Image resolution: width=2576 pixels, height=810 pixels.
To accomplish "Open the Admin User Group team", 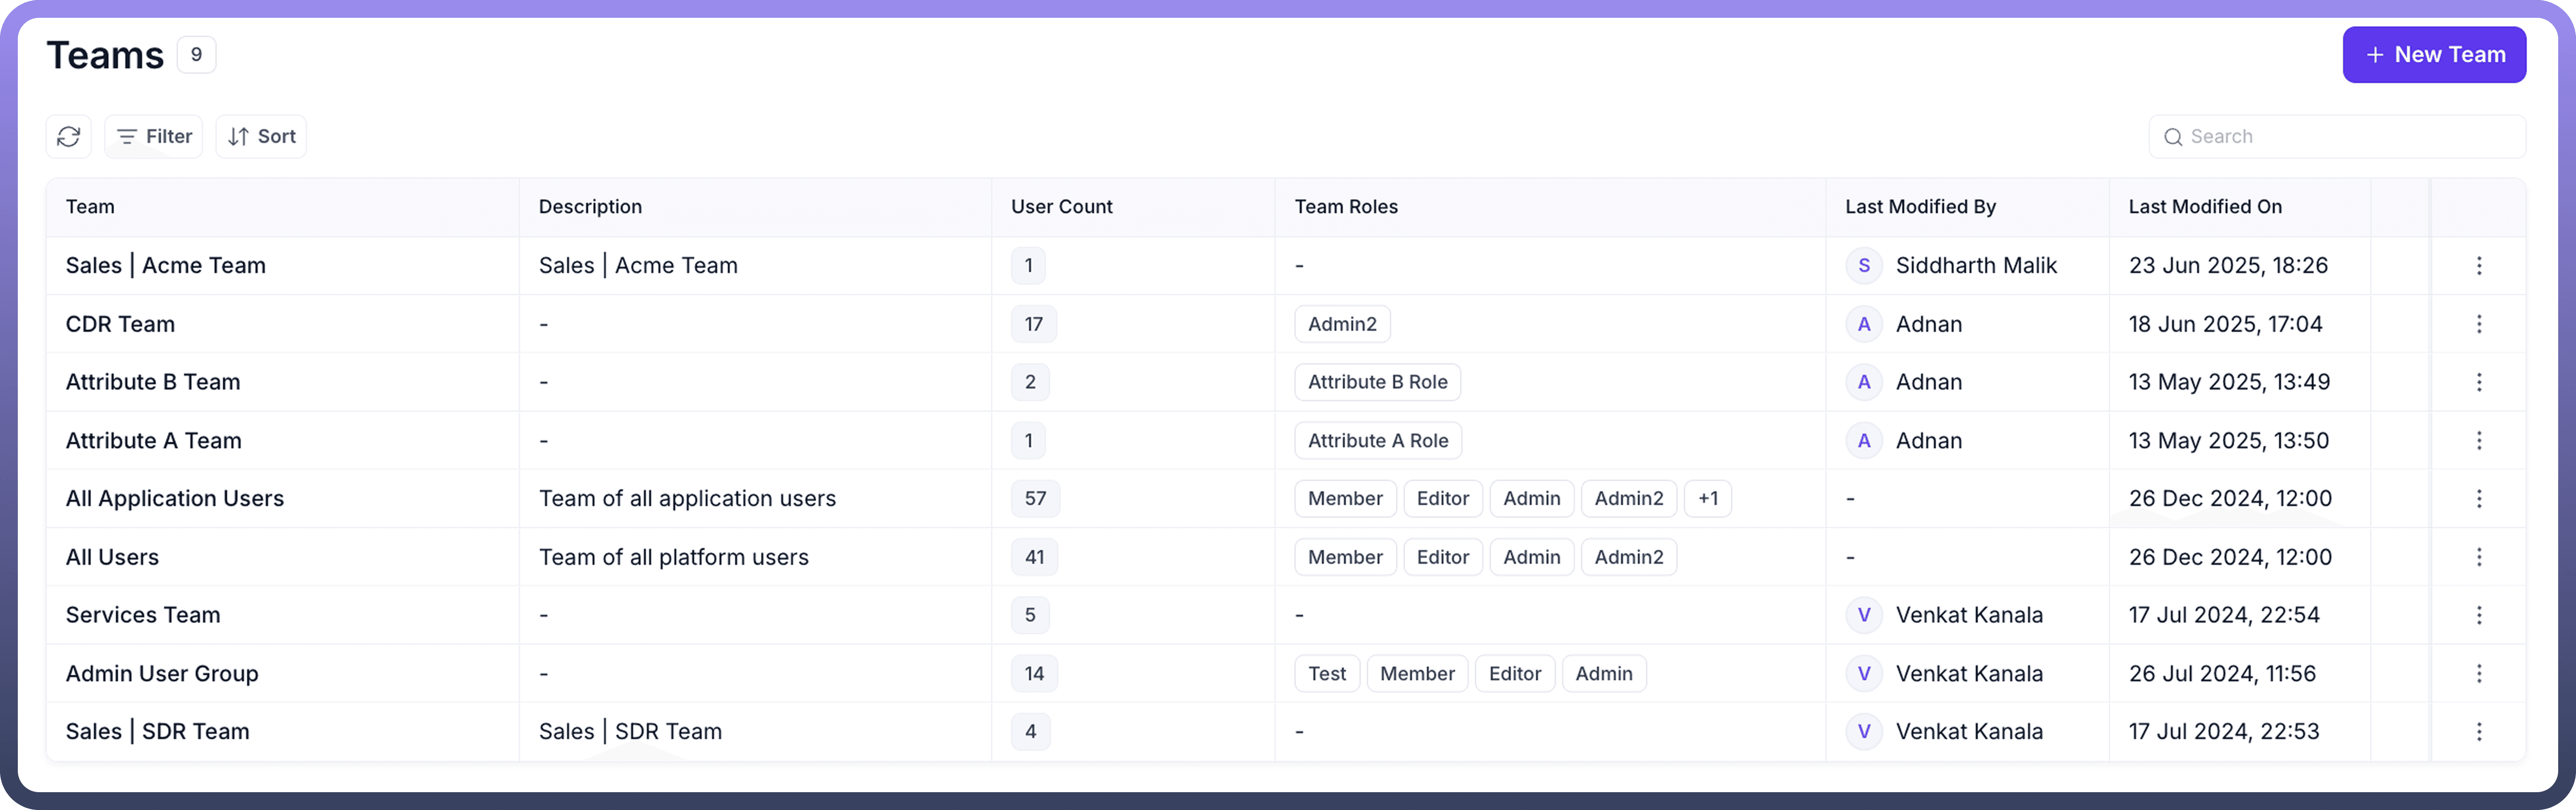I will [x=162, y=673].
